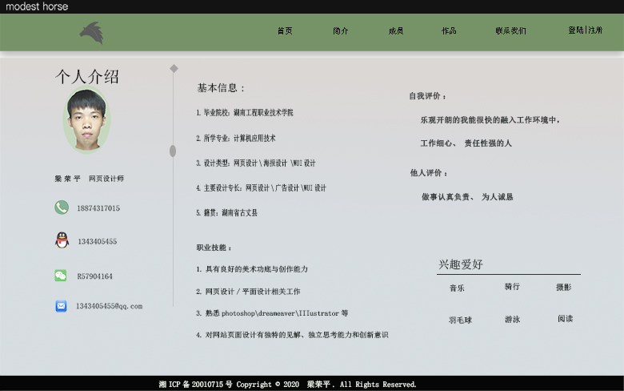The height and width of the screenshot is (391, 624).
Task: Click the 1343405455@qq.com email address
Action: pos(109,306)
